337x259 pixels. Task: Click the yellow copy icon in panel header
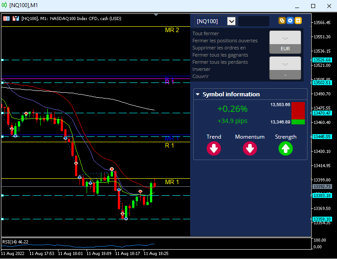(282, 21)
